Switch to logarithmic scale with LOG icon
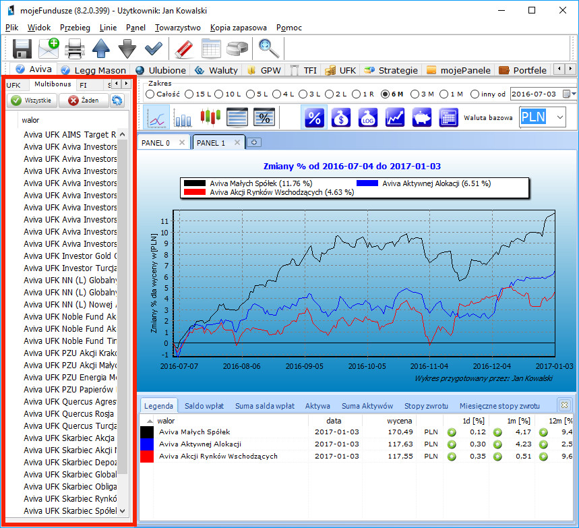The width and height of the screenshot is (579, 528). coord(368,117)
